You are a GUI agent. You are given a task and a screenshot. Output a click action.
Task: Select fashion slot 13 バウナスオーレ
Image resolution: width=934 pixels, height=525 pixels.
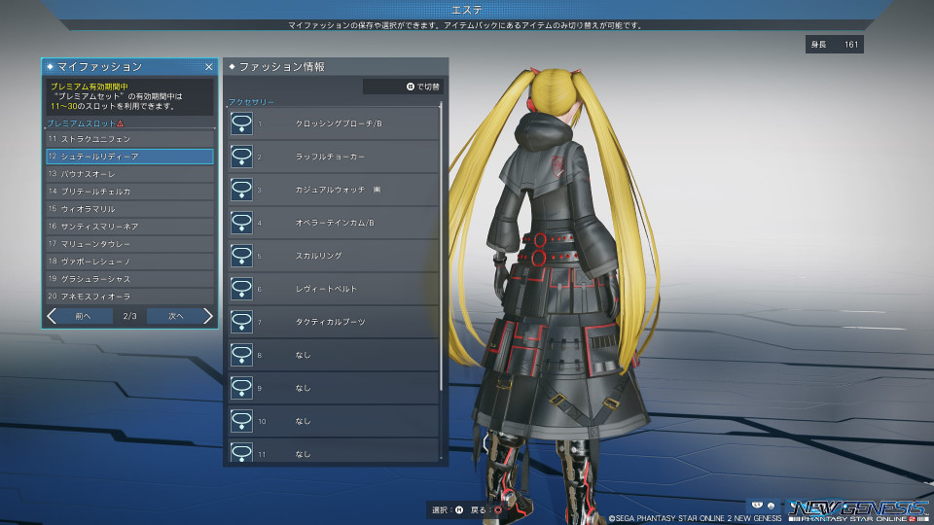(129, 174)
